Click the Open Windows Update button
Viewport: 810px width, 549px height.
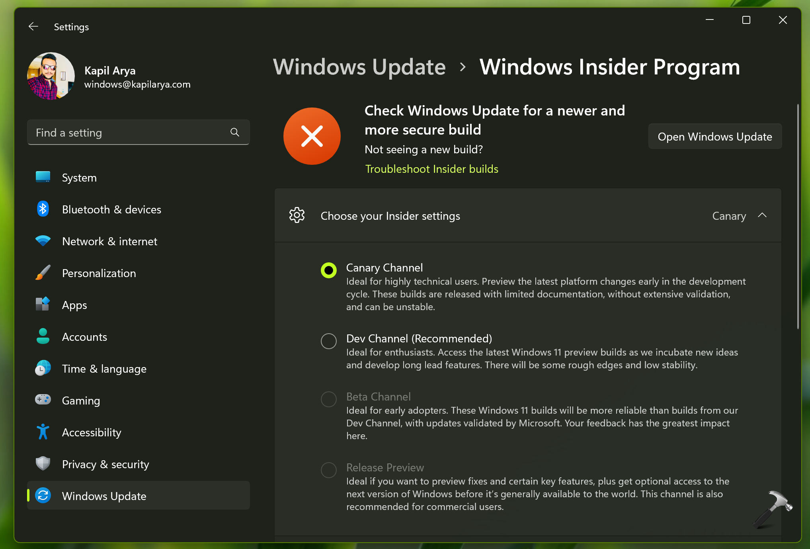[715, 137]
